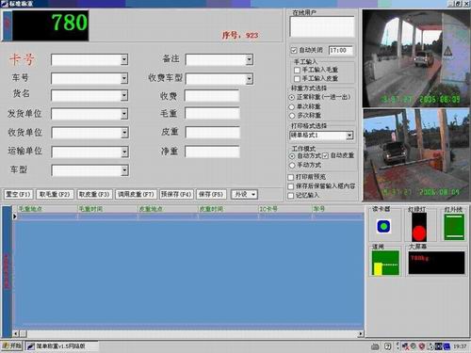The image size is (471, 353).
Task: Expand the 打印格式选择 print format dropdown
Action: tap(349, 136)
